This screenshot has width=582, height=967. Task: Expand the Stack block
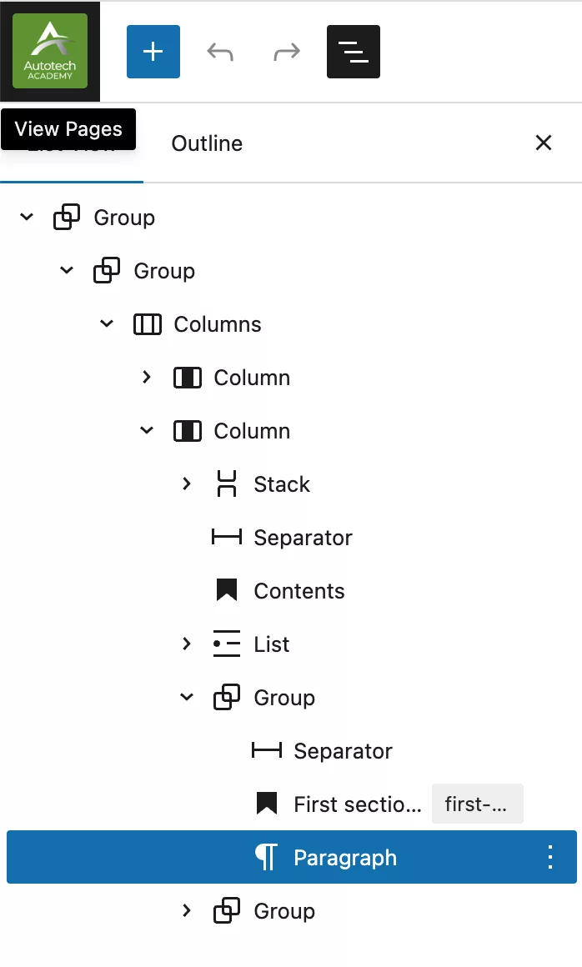point(187,483)
